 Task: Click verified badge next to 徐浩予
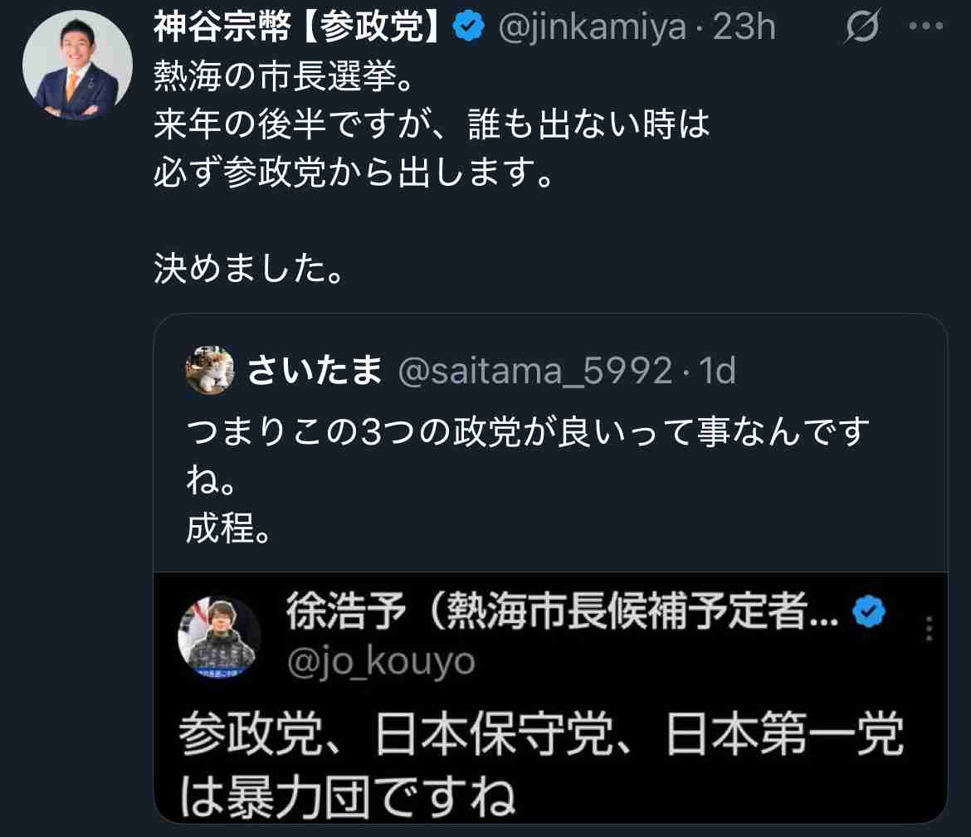click(869, 615)
